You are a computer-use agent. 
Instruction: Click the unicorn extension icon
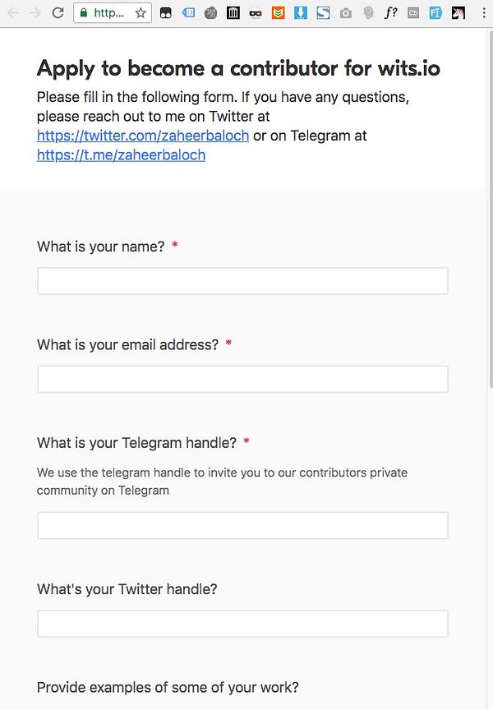[x=458, y=13]
